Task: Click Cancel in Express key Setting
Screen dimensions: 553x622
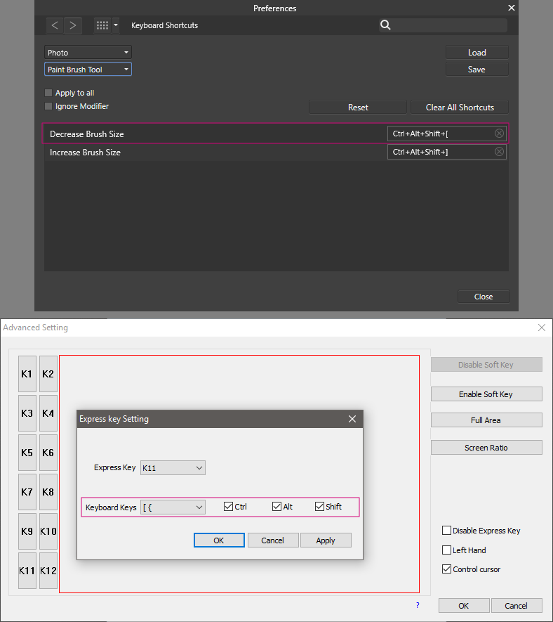Action: click(273, 540)
